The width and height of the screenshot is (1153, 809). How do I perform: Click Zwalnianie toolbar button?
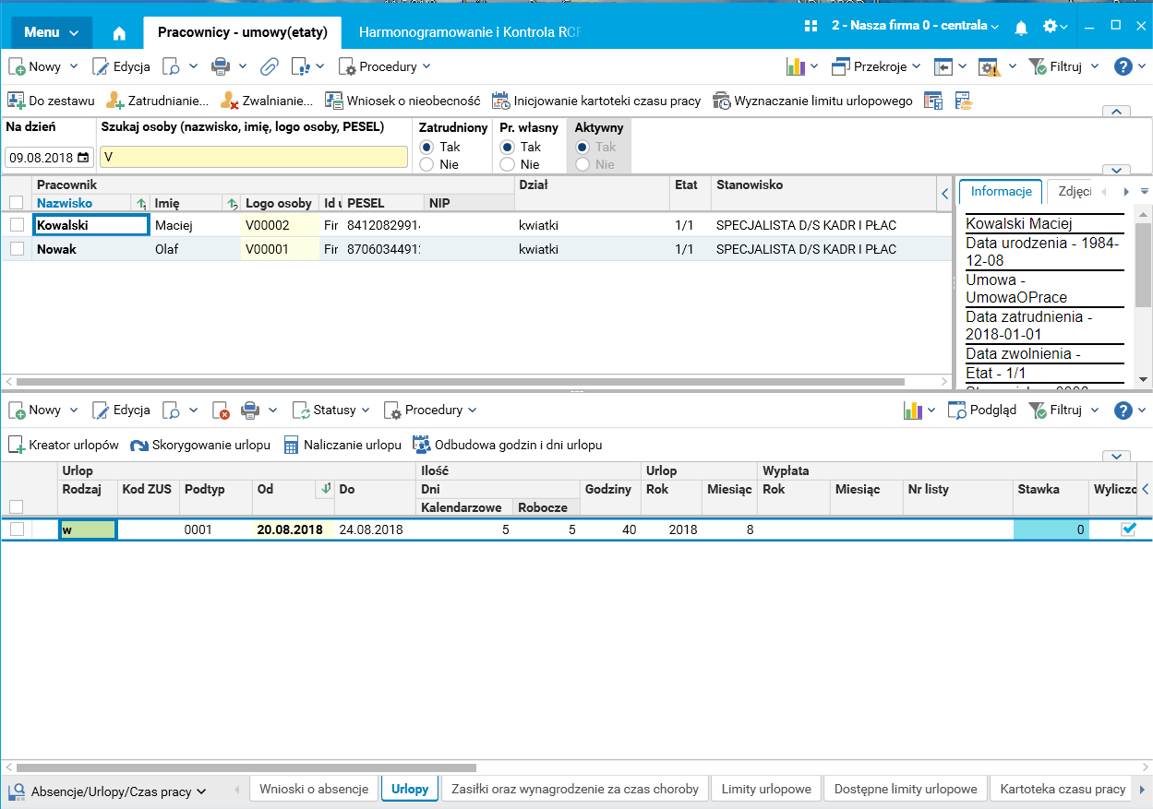tap(267, 101)
